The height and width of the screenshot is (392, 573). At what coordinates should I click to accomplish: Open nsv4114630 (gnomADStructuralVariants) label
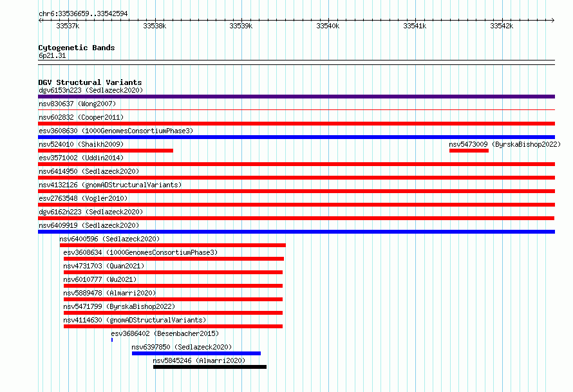pyautogui.click(x=135, y=320)
